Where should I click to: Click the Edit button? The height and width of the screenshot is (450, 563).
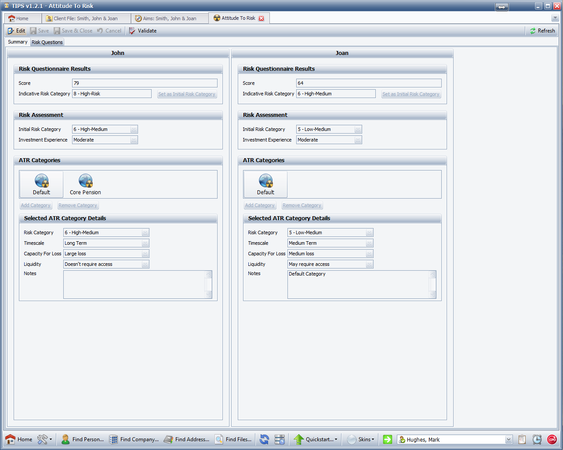[x=16, y=31]
